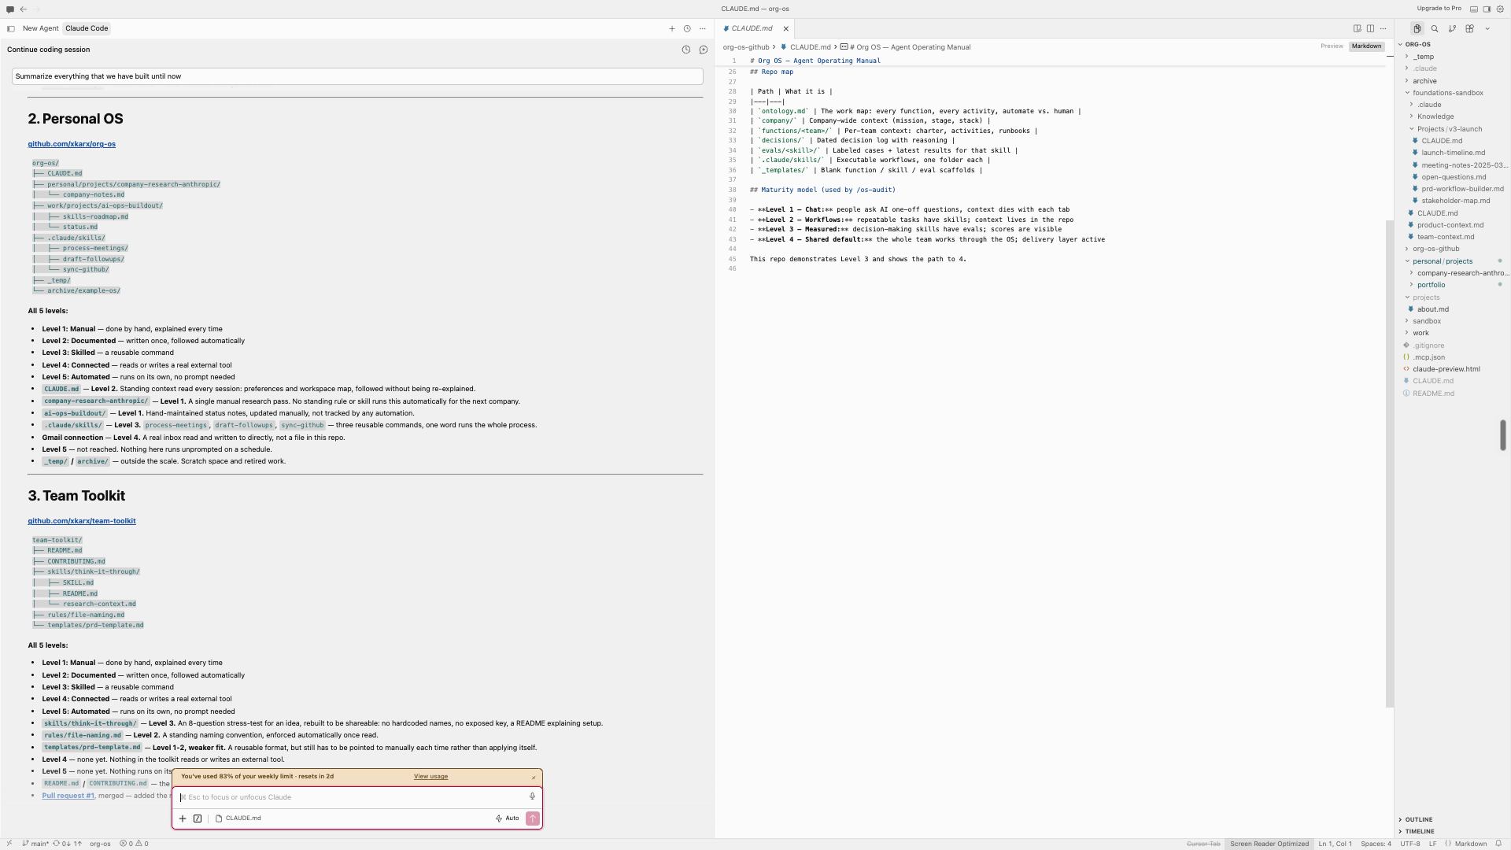This screenshot has height=850, width=1511.
Task: Select the New Agent tab
Action: pos(40,28)
